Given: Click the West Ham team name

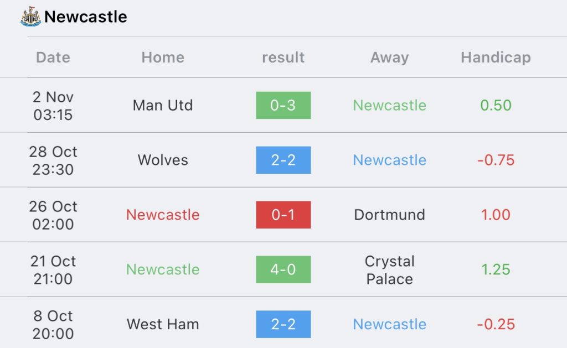Looking at the screenshot, I should (163, 324).
